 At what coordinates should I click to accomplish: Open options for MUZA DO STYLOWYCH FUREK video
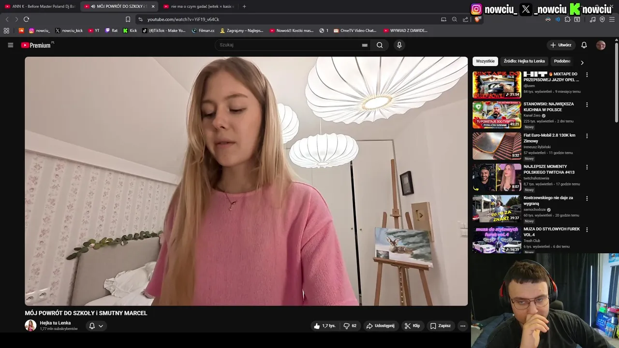coord(587,230)
